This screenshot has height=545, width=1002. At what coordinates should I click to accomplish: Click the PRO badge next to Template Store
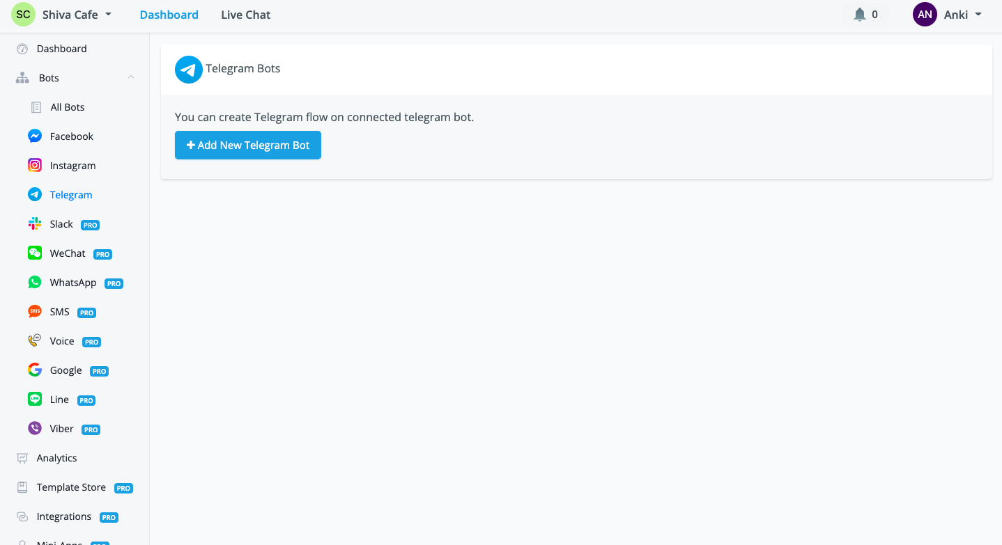click(123, 488)
